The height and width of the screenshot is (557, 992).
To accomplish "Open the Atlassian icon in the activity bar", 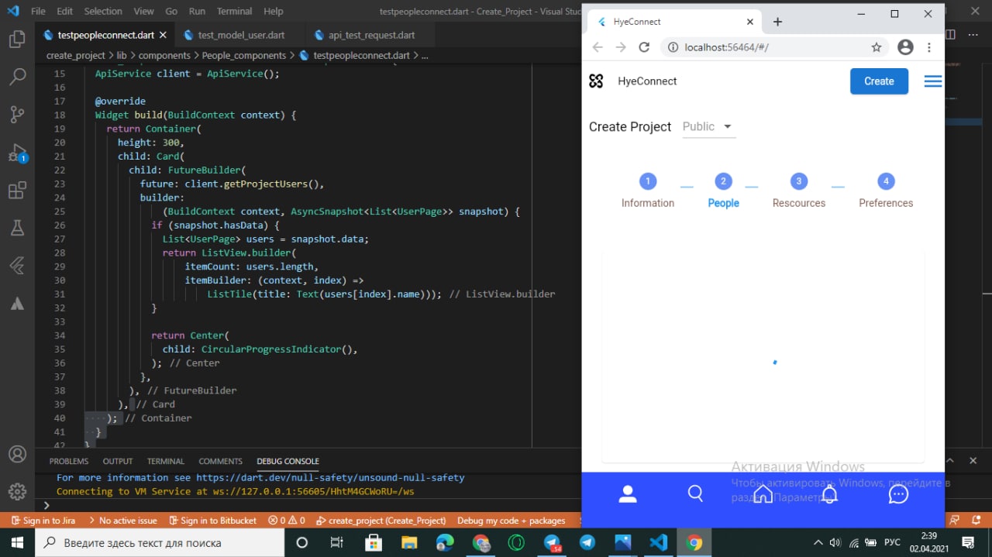I will pyautogui.click(x=17, y=304).
